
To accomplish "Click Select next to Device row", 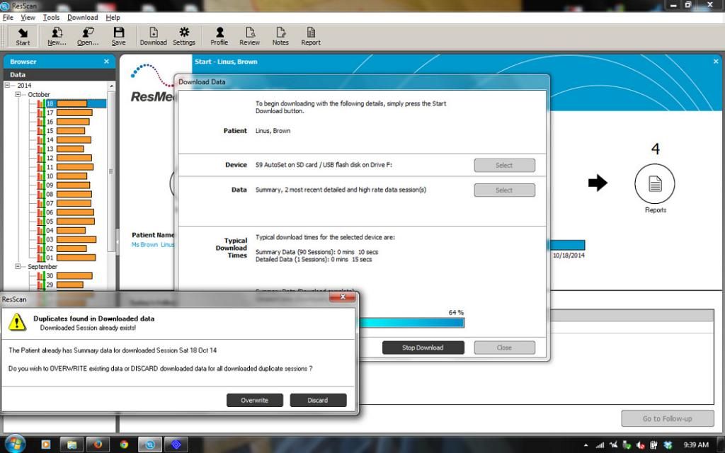I will tap(504, 165).
